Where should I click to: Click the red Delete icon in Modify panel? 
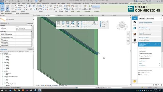[48, 9]
